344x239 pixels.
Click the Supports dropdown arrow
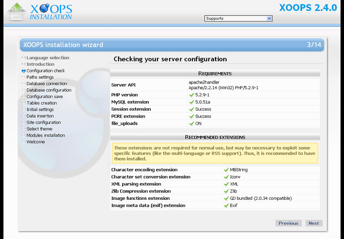269,19
